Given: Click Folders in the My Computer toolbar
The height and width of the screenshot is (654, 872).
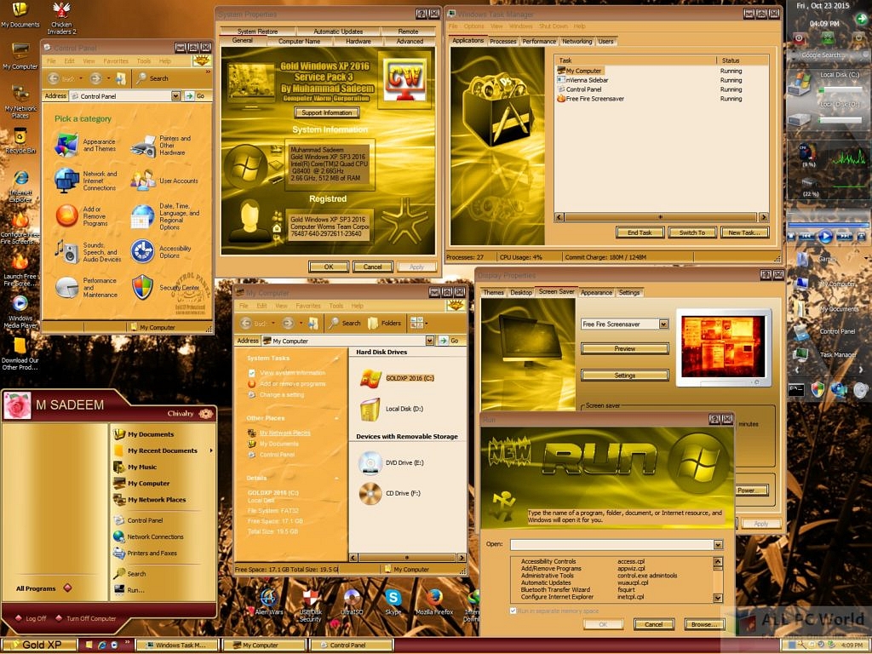Looking at the screenshot, I should coord(384,323).
